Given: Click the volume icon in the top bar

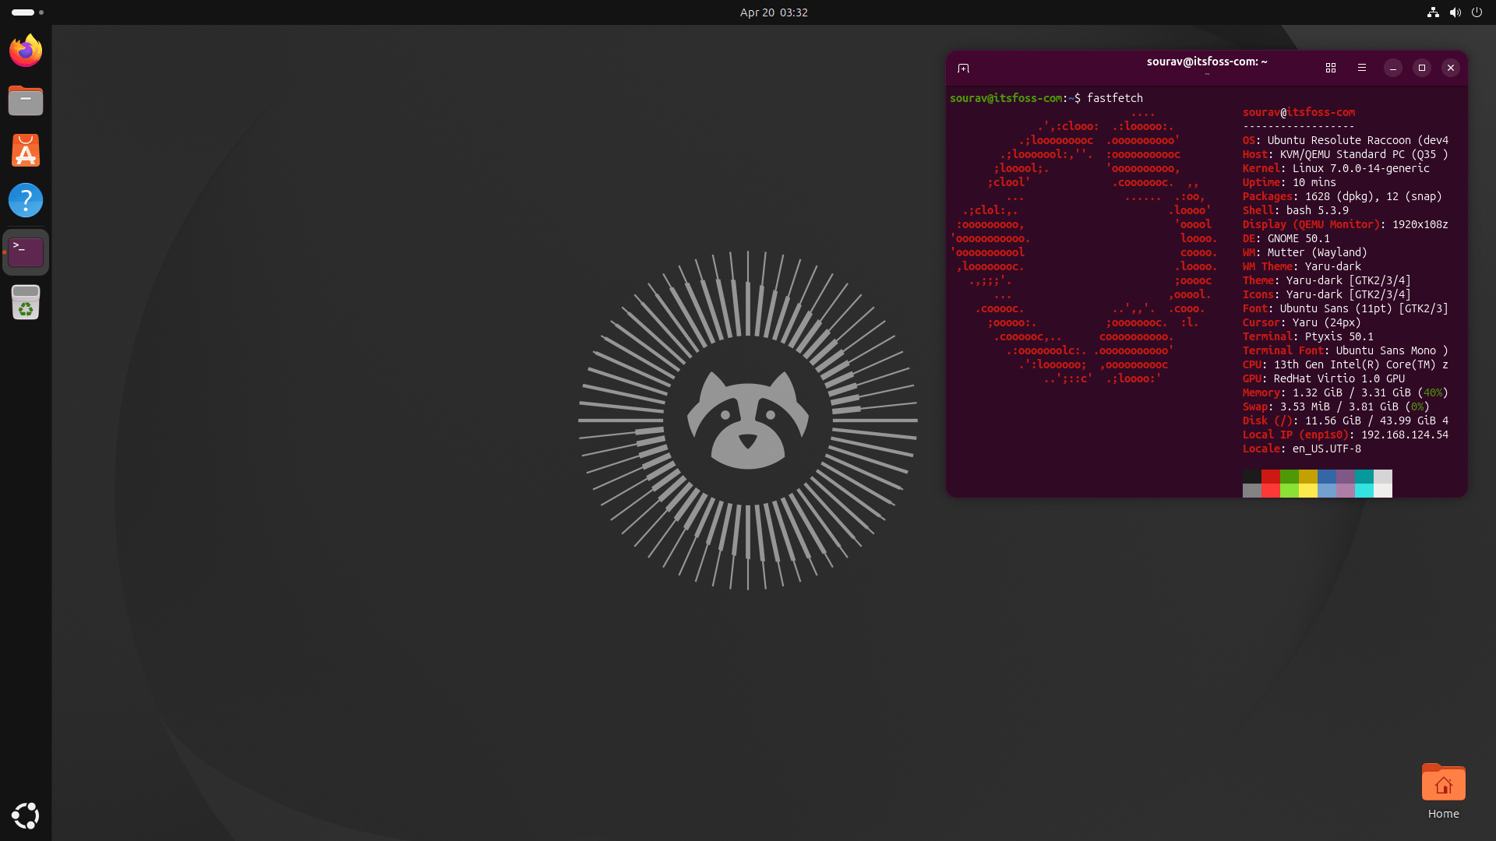Looking at the screenshot, I should click(x=1455, y=12).
